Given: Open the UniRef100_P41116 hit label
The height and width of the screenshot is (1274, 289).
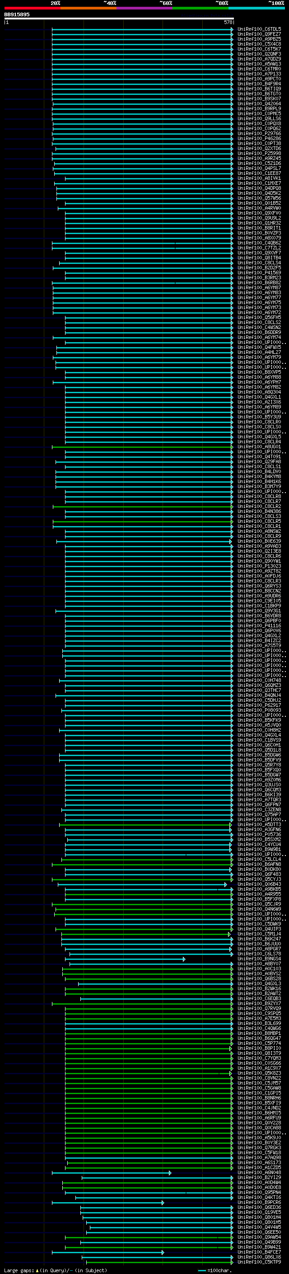Looking at the screenshot, I should coord(259,625).
